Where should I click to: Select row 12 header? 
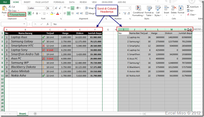[2, 79]
